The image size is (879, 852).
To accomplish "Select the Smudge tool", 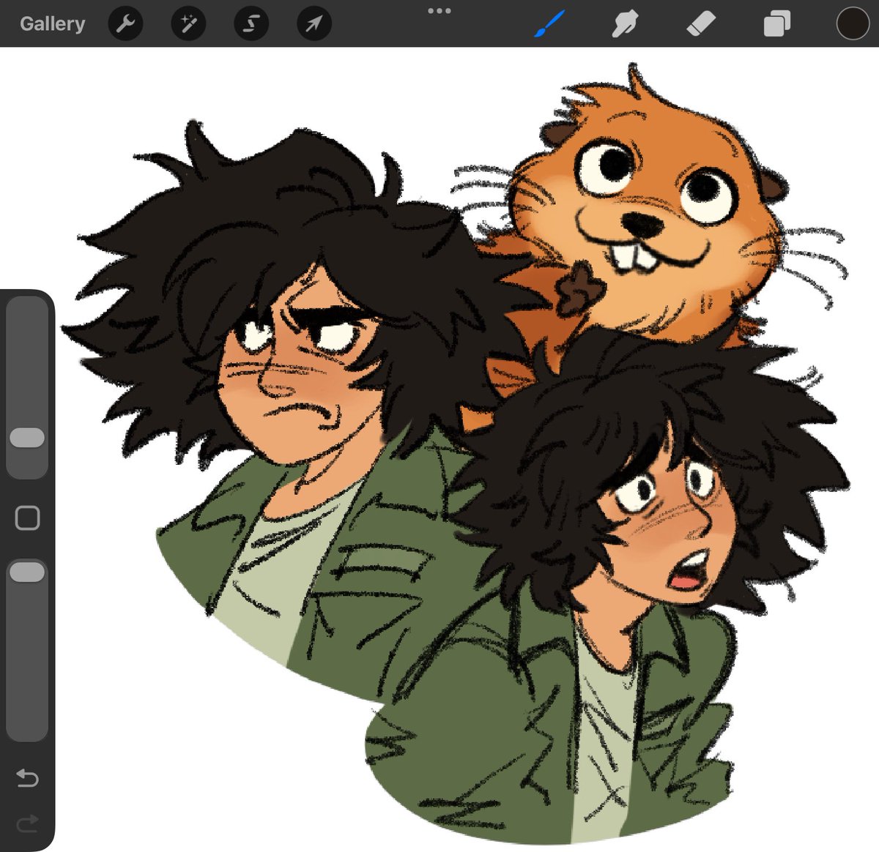I will coord(625,24).
